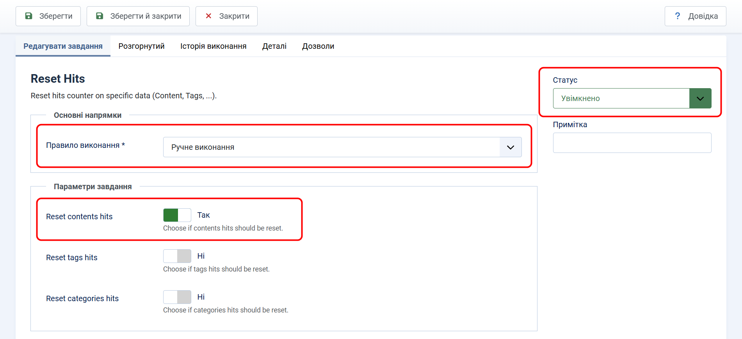
Task: Click the chevron arrow of Ручне виконання select
Action: [511, 147]
